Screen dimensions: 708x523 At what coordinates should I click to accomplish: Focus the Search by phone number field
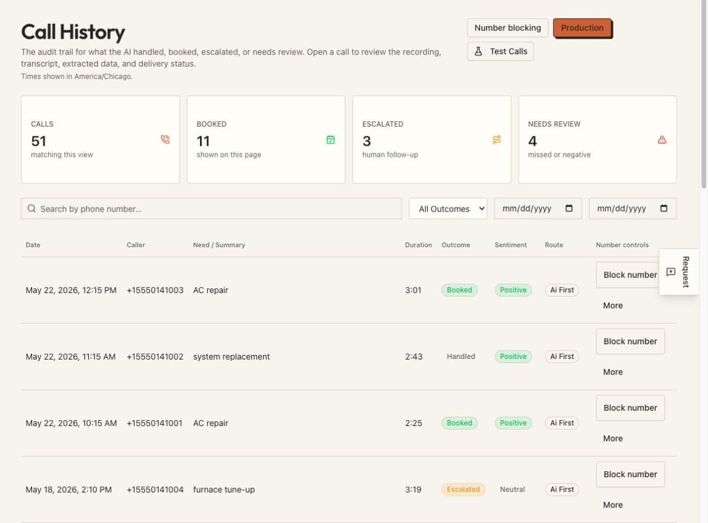pyautogui.click(x=211, y=209)
